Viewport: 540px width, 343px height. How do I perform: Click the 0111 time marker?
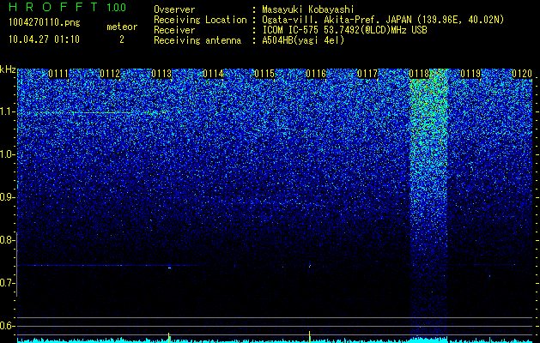pyautogui.click(x=58, y=74)
